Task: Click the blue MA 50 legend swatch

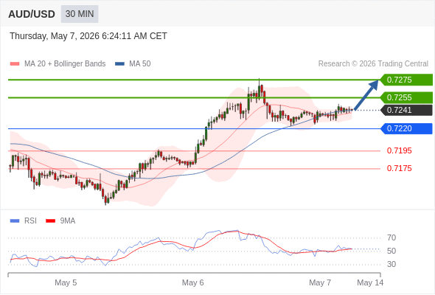Action: pos(119,64)
